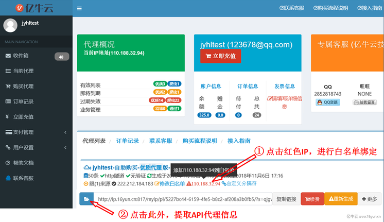Click the 订单信息 heading
Viewport: 384px width, 222px height.
[248, 86]
